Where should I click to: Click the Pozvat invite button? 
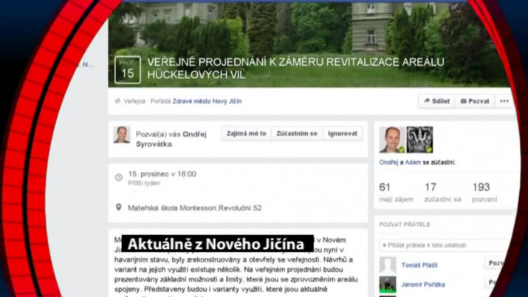click(474, 101)
